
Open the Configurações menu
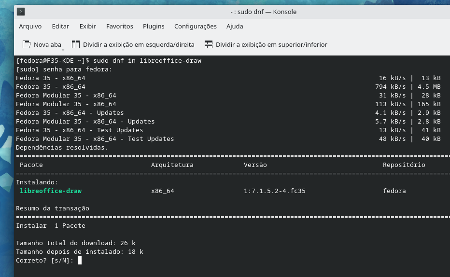(x=196, y=27)
